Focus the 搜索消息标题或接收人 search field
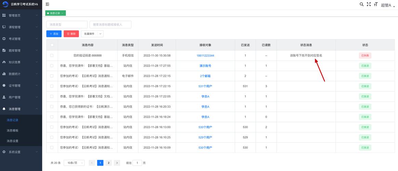 [x=110, y=25]
